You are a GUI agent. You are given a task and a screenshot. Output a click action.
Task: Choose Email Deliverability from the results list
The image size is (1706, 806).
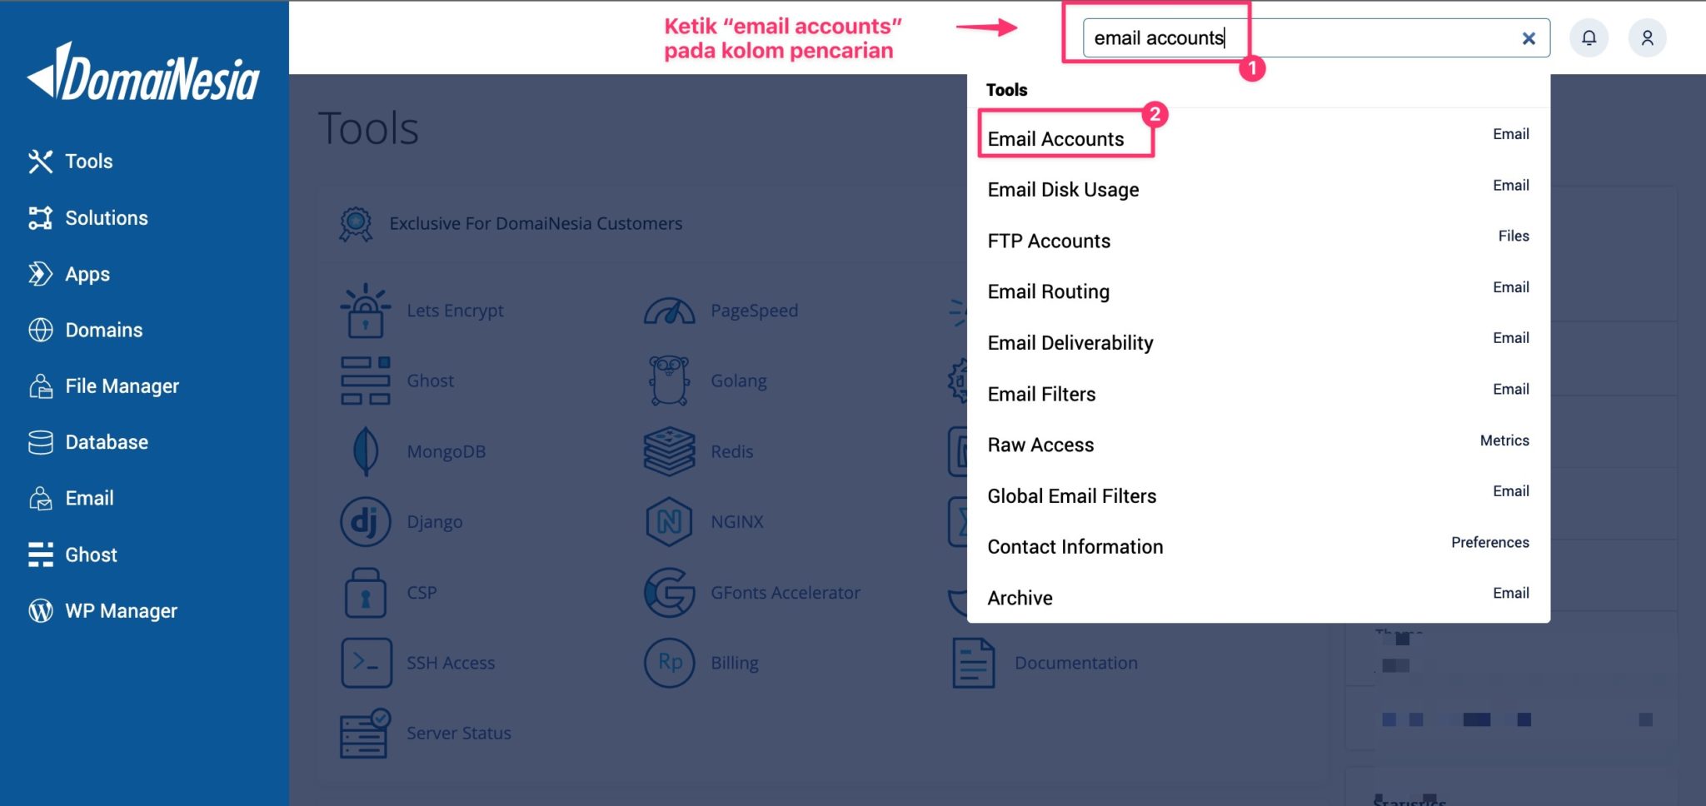(1070, 342)
